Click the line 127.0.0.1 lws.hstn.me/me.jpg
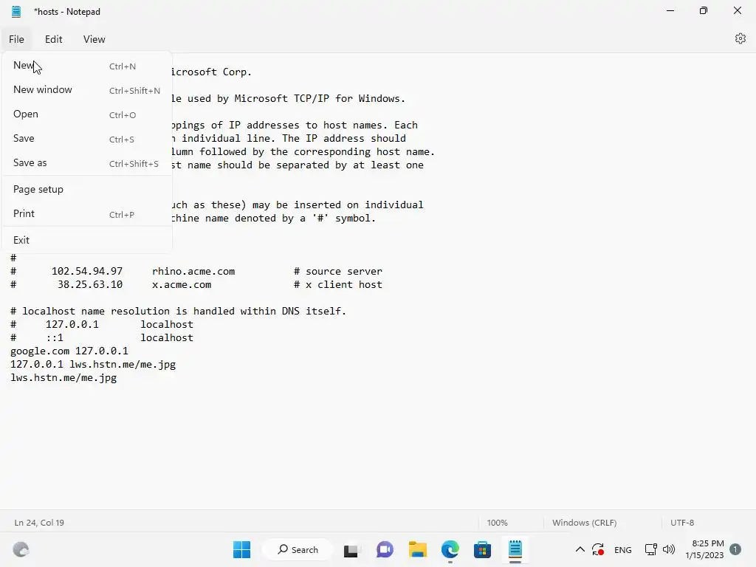Viewport: 756px width, 567px height. 93,365
